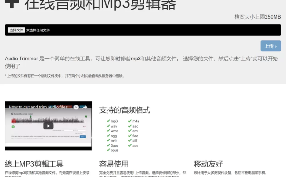Click the mp3 format entry
The image size is (286, 177).
pos(114,121)
